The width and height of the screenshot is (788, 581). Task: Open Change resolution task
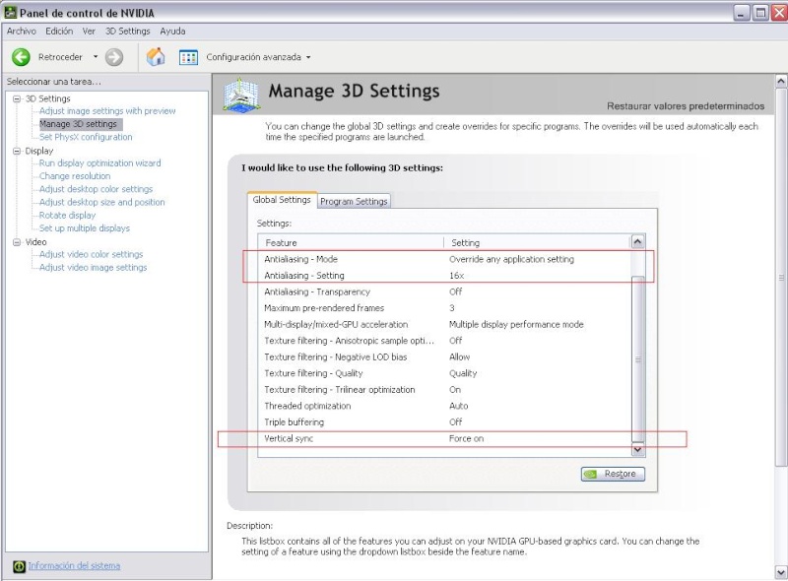(75, 176)
